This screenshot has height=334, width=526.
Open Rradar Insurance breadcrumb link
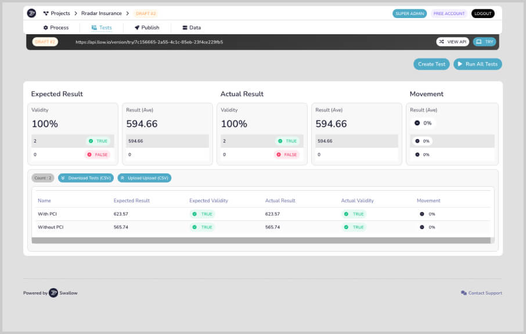101,13
